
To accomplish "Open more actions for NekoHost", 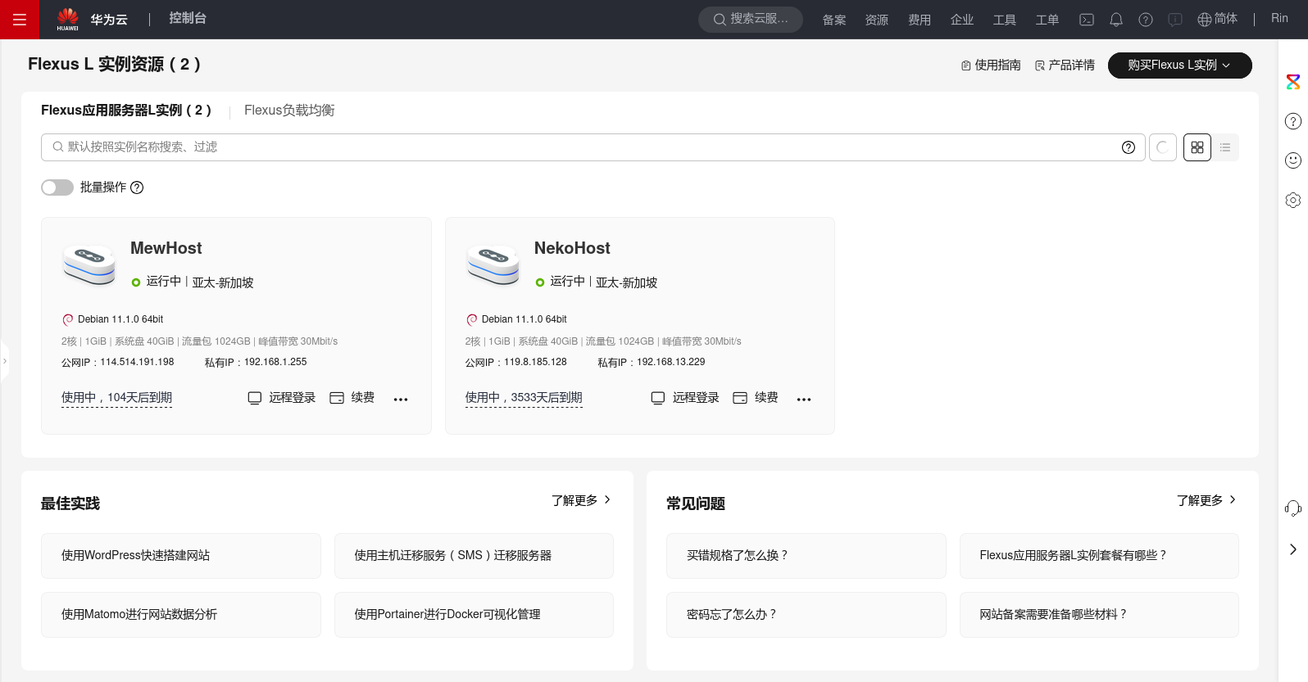I will [804, 400].
